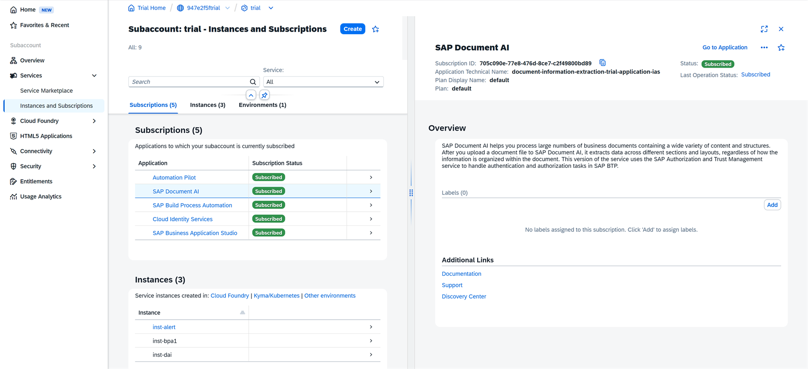Viewport: 808px width, 369px height.
Task: Expand the Connectivity sidebar group
Action: pos(94,151)
